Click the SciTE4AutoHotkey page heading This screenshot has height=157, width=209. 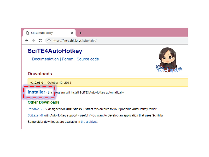(x=55, y=51)
